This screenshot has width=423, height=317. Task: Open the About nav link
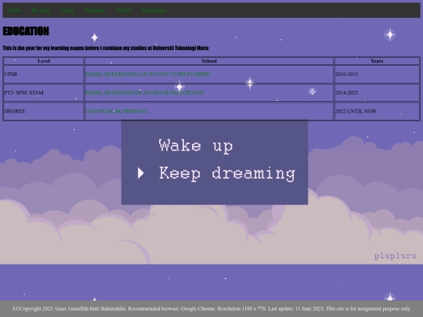67,10
